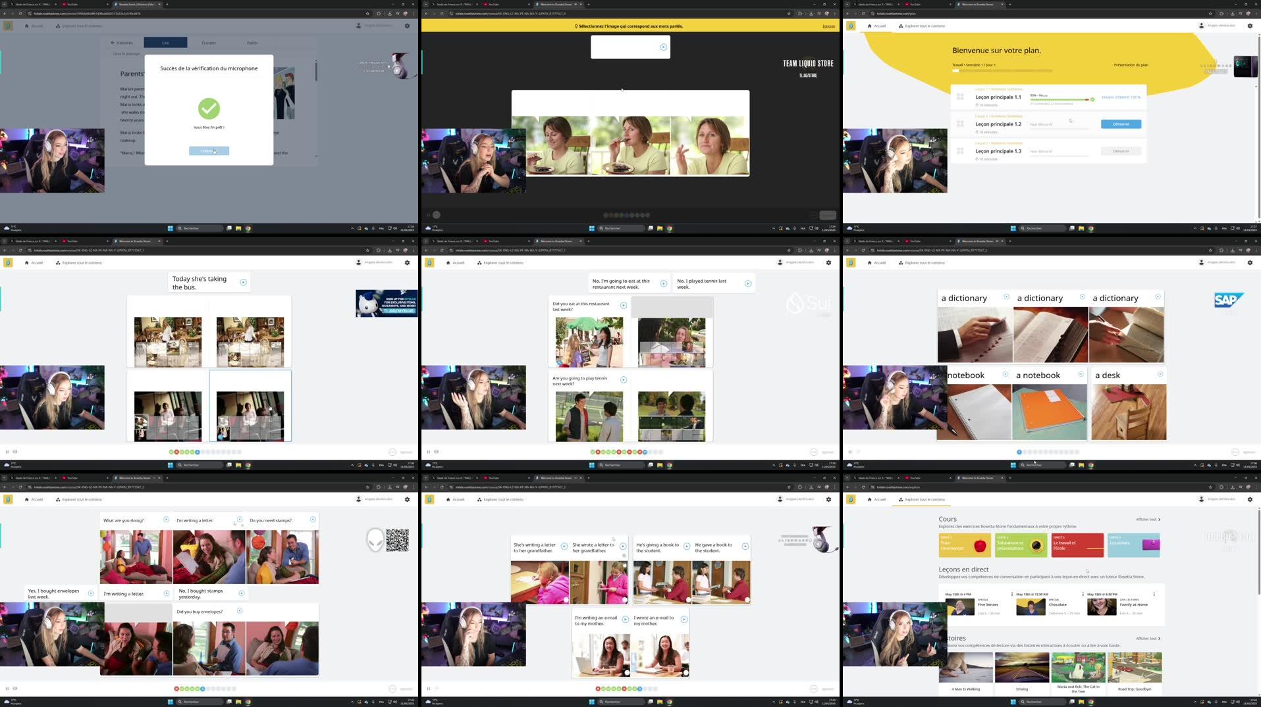Switch to the "Parler" story tab
This screenshot has width=1261, height=707.
252,43
